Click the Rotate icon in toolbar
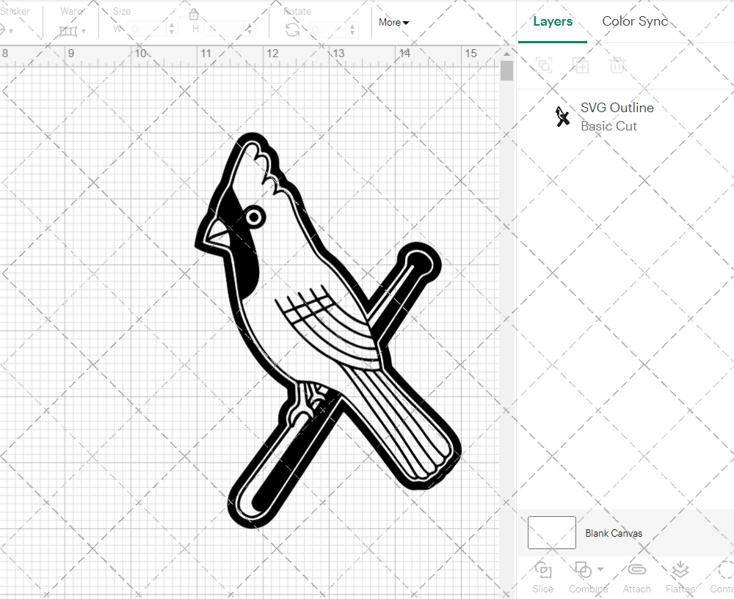The image size is (734, 599). pos(292,29)
